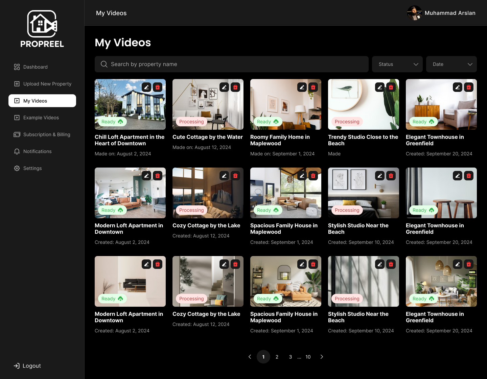This screenshot has width=487, height=379.
Task: Delete Trendy Studio Close to the Beach
Action: coord(391,87)
